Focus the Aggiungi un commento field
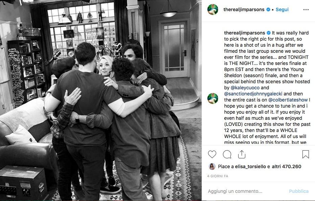 tap(247, 191)
